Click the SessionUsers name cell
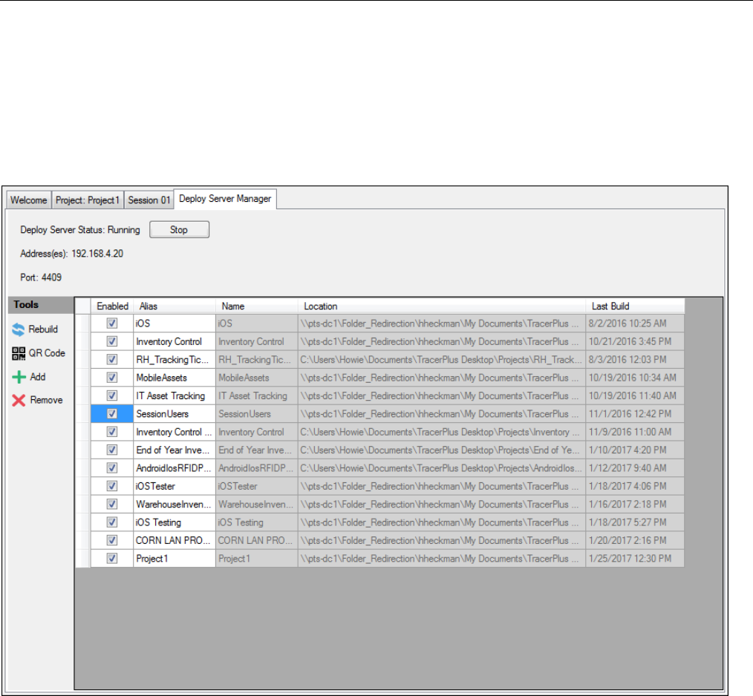 [x=256, y=414]
